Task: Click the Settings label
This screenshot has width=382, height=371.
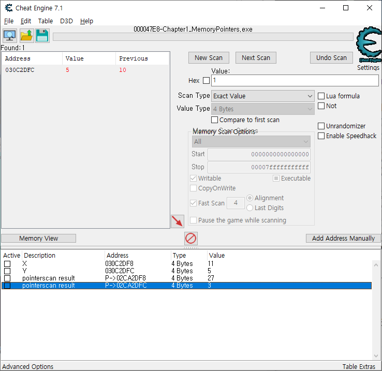Action: (x=368, y=67)
